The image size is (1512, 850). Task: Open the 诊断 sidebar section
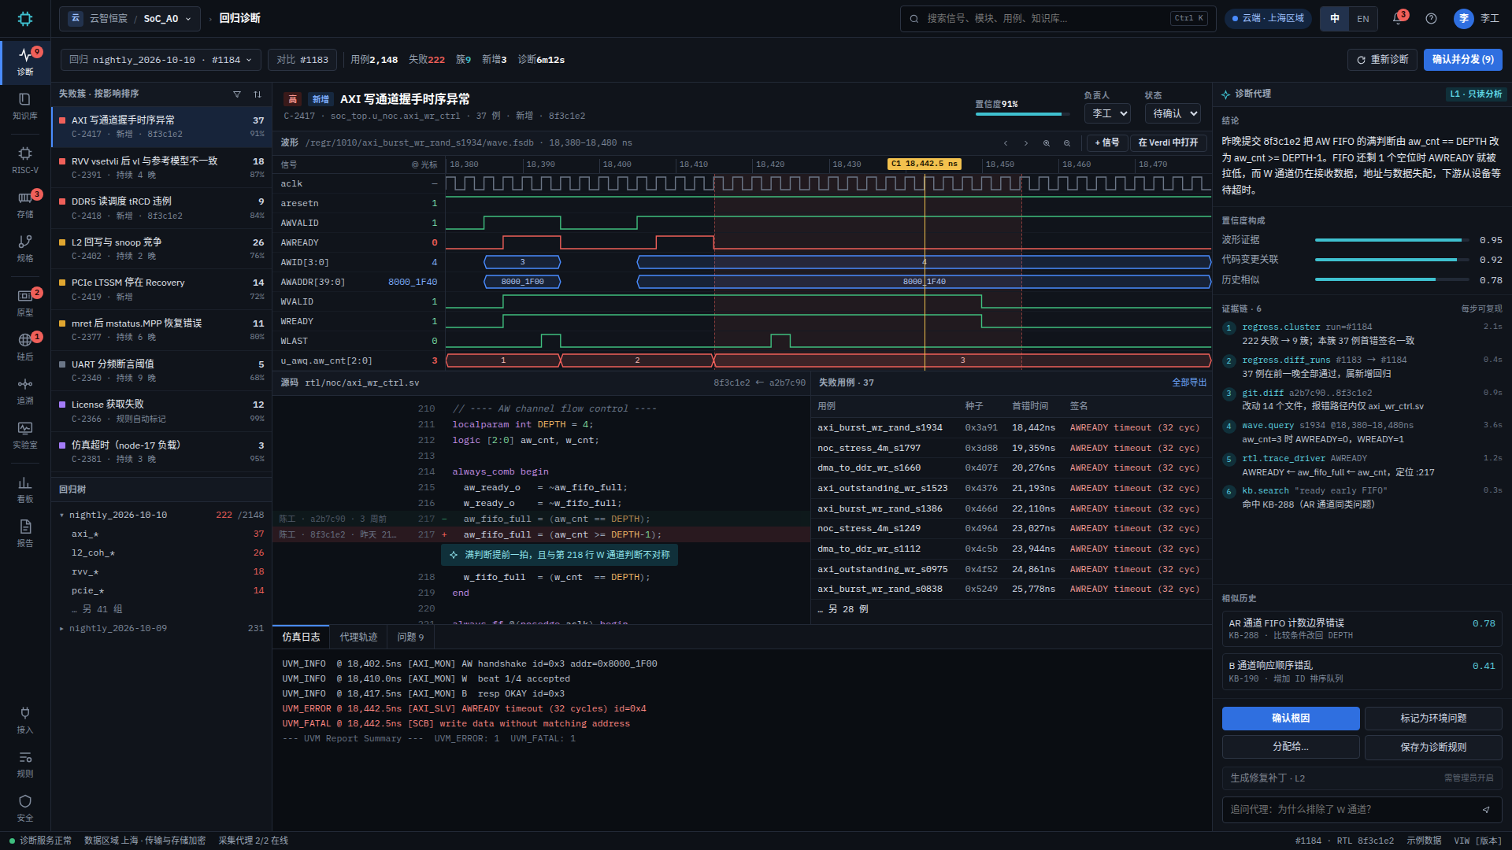tap(25, 61)
